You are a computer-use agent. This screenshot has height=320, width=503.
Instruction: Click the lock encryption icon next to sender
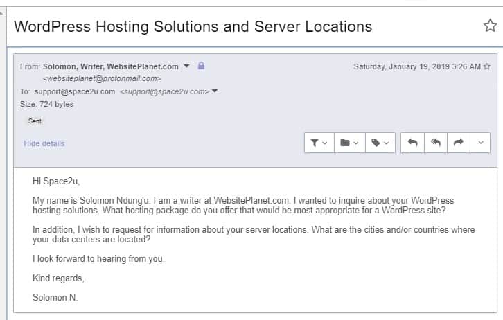tap(201, 66)
